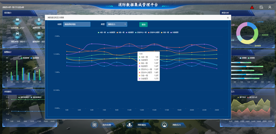Select the 综合态势 grid icon

pyautogui.click(x=95, y=125)
